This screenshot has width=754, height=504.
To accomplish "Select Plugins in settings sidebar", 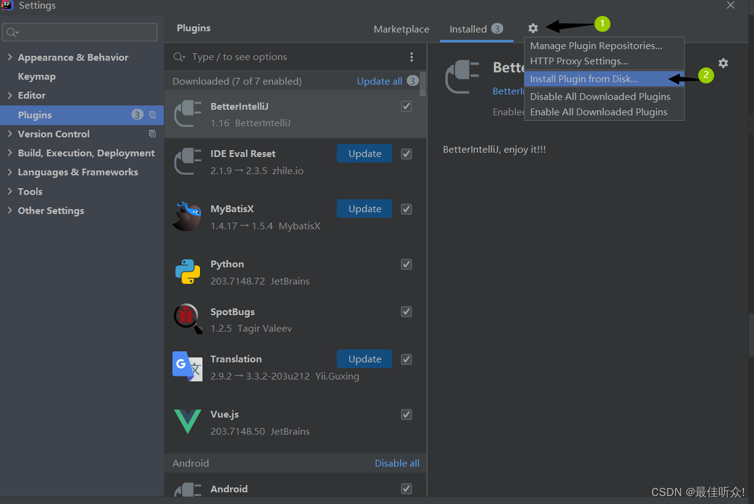I will pos(80,115).
